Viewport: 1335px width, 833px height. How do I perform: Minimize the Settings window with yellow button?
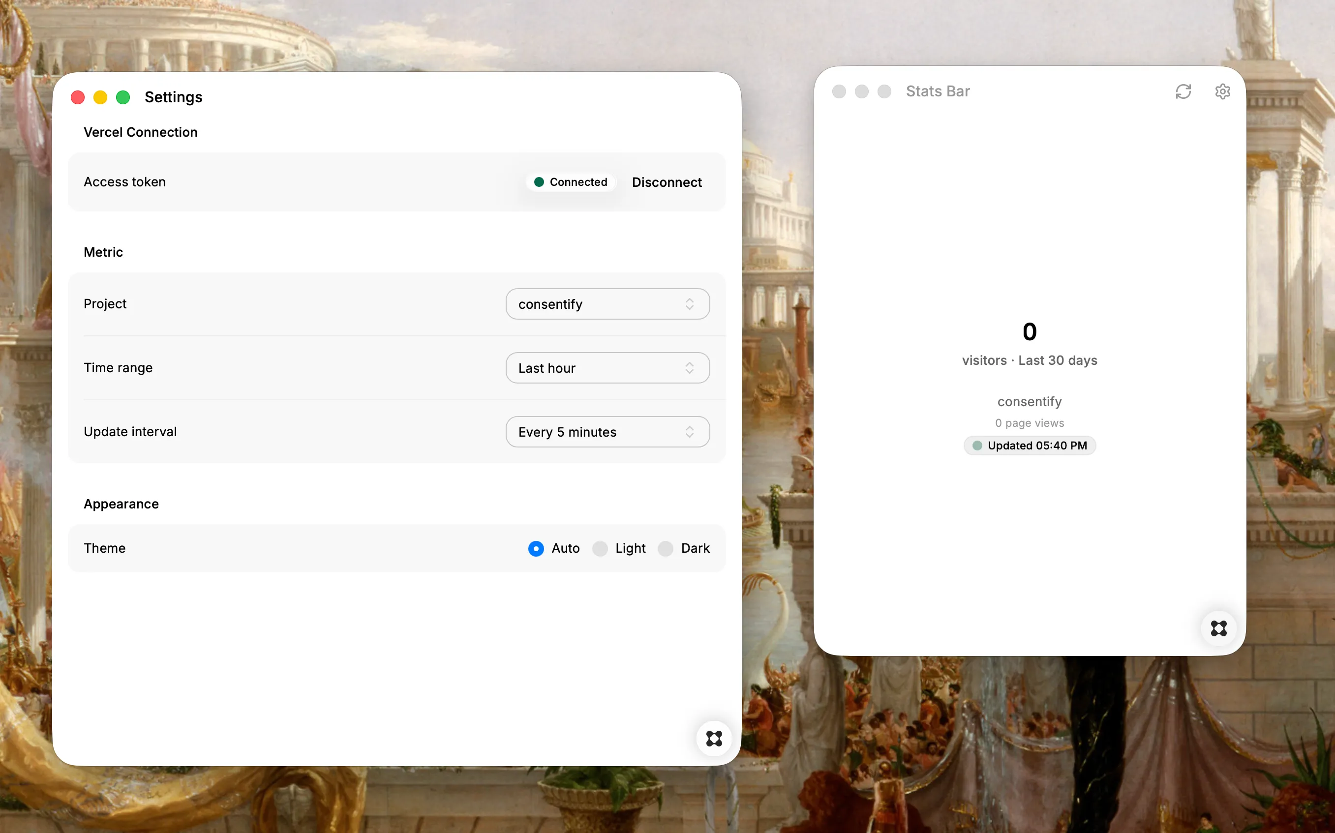tap(100, 97)
